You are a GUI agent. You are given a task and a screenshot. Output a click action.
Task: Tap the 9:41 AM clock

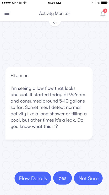pos(54,3)
